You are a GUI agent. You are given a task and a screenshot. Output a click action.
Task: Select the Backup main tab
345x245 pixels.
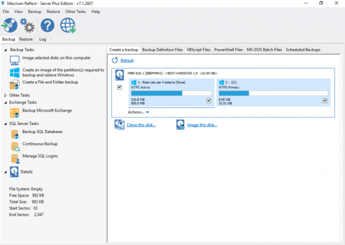tap(9, 39)
